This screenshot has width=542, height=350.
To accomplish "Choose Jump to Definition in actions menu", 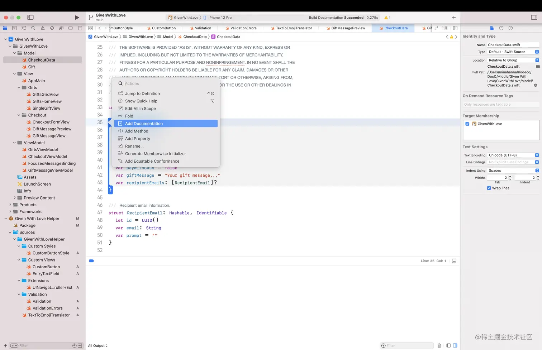I will click(166, 94).
